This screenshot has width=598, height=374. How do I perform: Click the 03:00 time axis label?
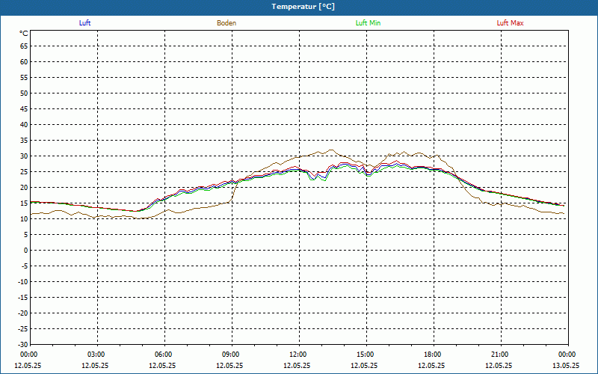tap(97, 355)
